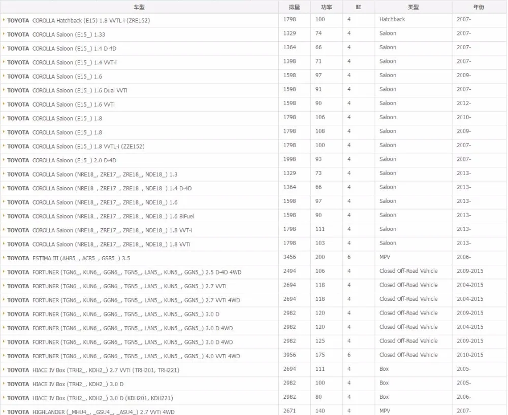The height and width of the screenshot is (415, 508).
Task: Select MPV type in ESTIMA III row
Action: click(x=385, y=257)
